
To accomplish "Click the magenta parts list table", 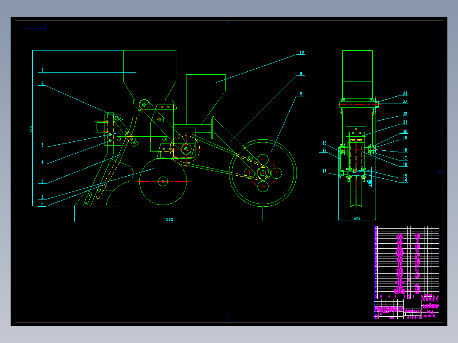I will tap(407, 262).
